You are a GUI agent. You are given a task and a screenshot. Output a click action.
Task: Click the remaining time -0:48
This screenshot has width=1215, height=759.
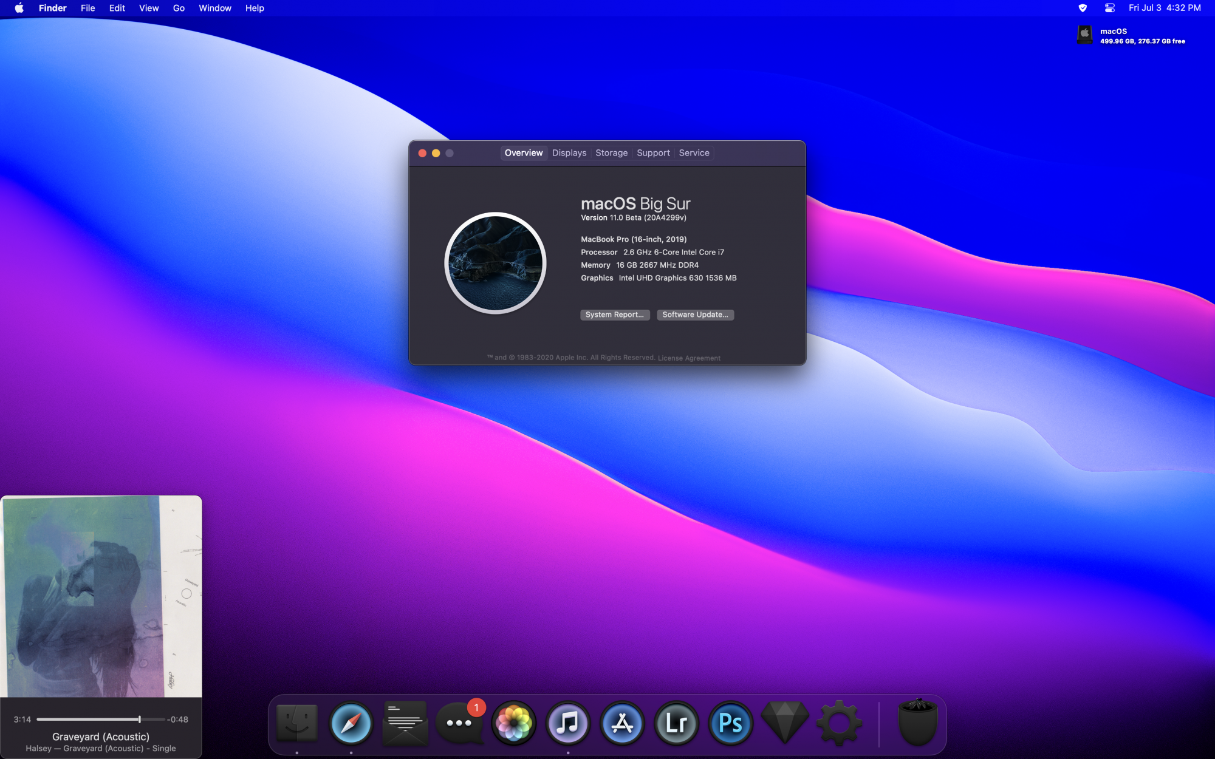tap(178, 720)
